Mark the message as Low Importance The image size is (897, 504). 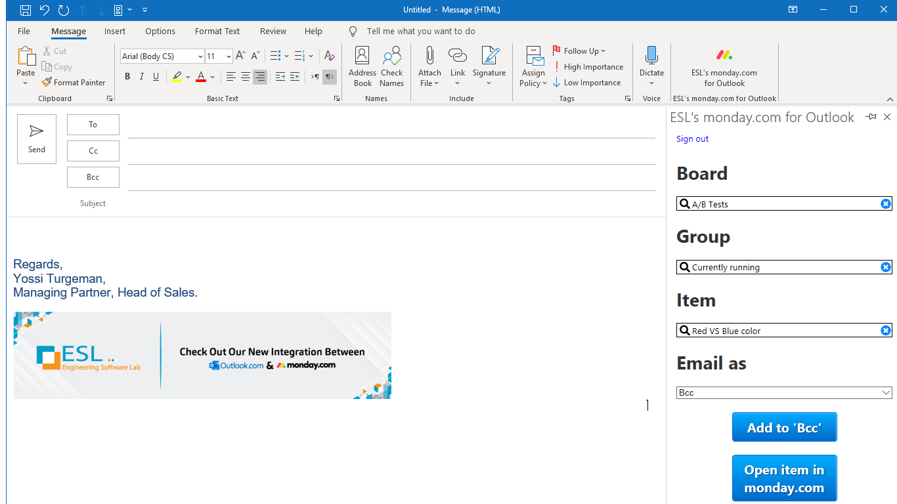point(587,82)
